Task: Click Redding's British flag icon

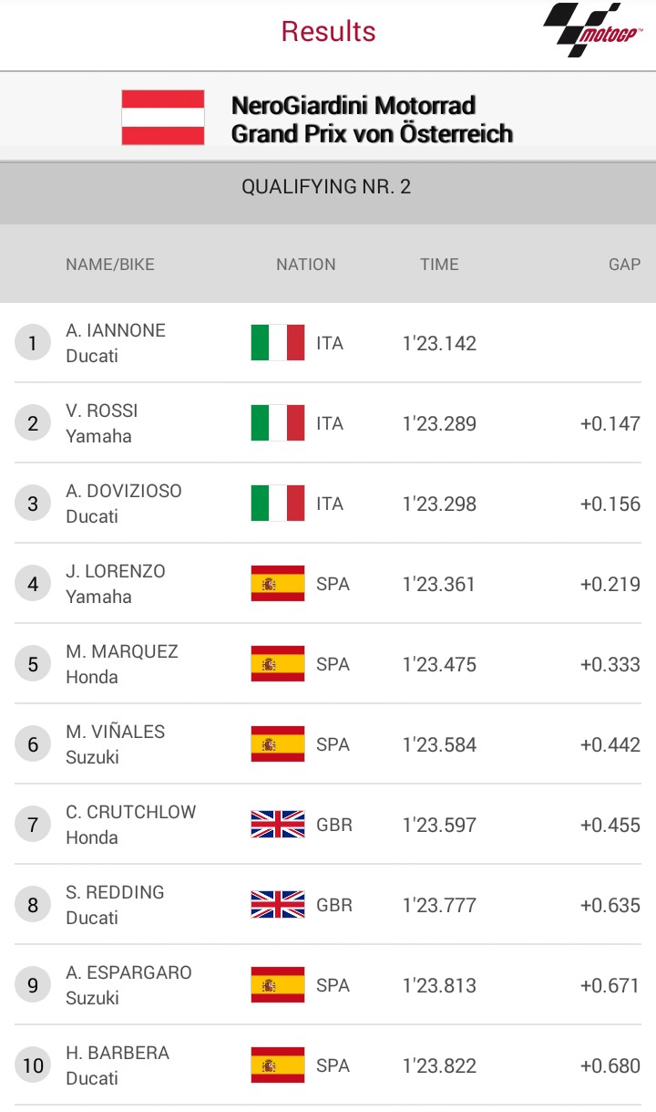Action: 278,905
